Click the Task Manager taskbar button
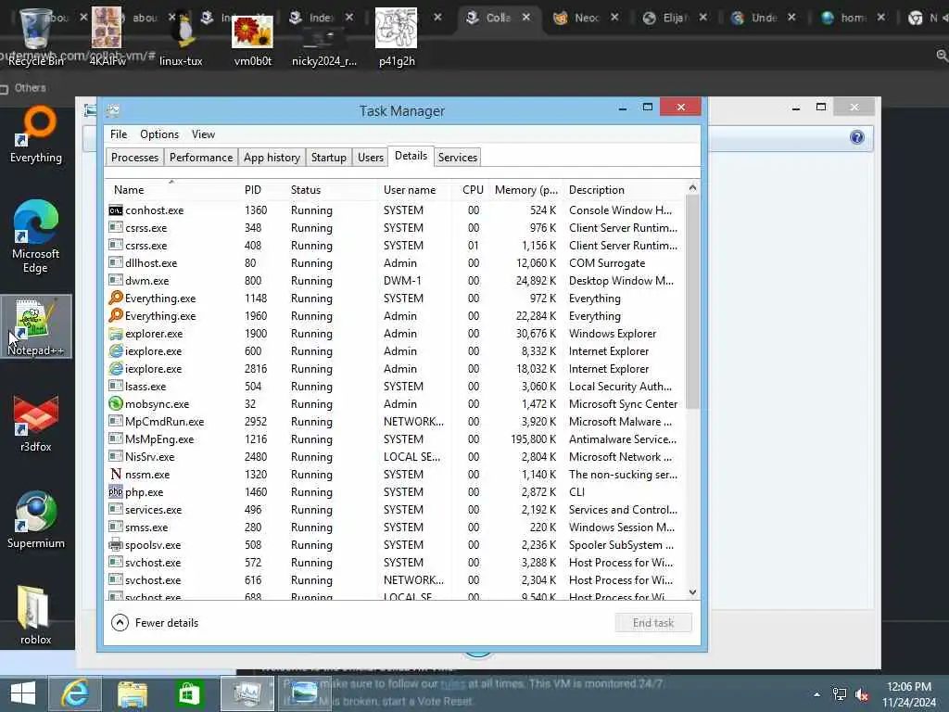 point(247,693)
